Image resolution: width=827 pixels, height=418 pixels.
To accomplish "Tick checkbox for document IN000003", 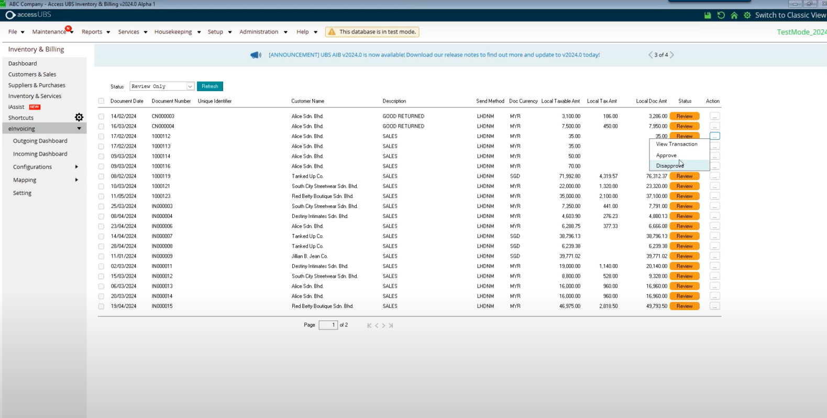I will [x=101, y=206].
